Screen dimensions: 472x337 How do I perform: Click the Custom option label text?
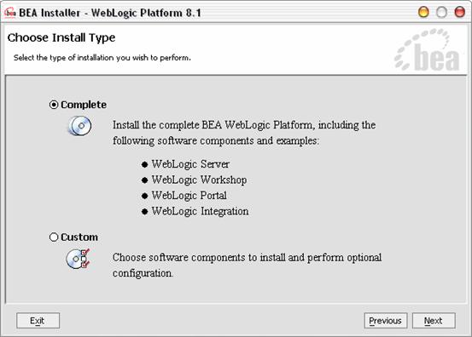click(x=79, y=237)
